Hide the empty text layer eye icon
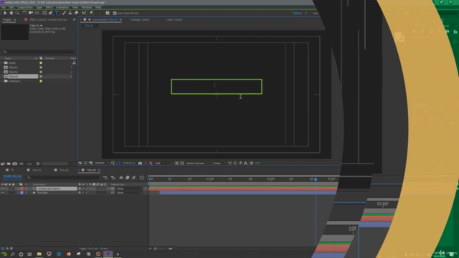The height and width of the screenshot is (258, 459). click(x=3, y=188)
